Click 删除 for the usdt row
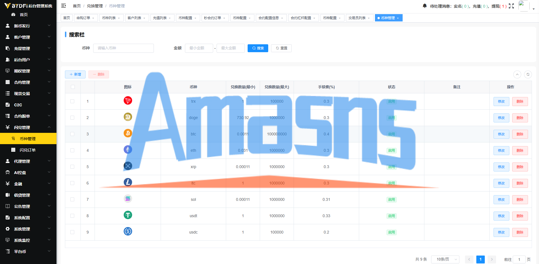The height and width of the screenshot is (264, 539). (x=520, y=216)
